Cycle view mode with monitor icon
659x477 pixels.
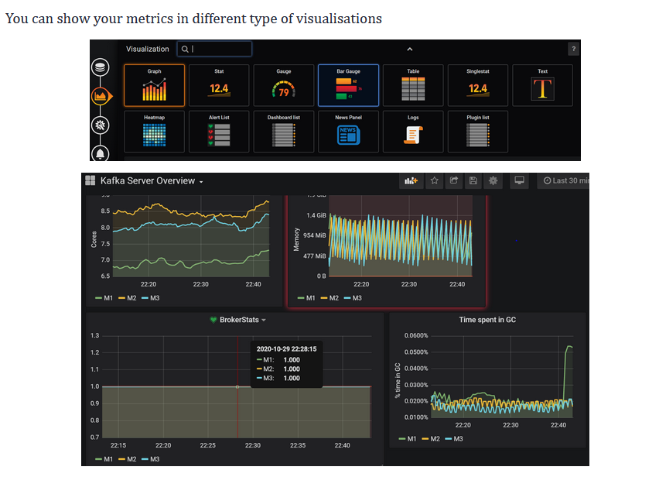pos(520,181)
